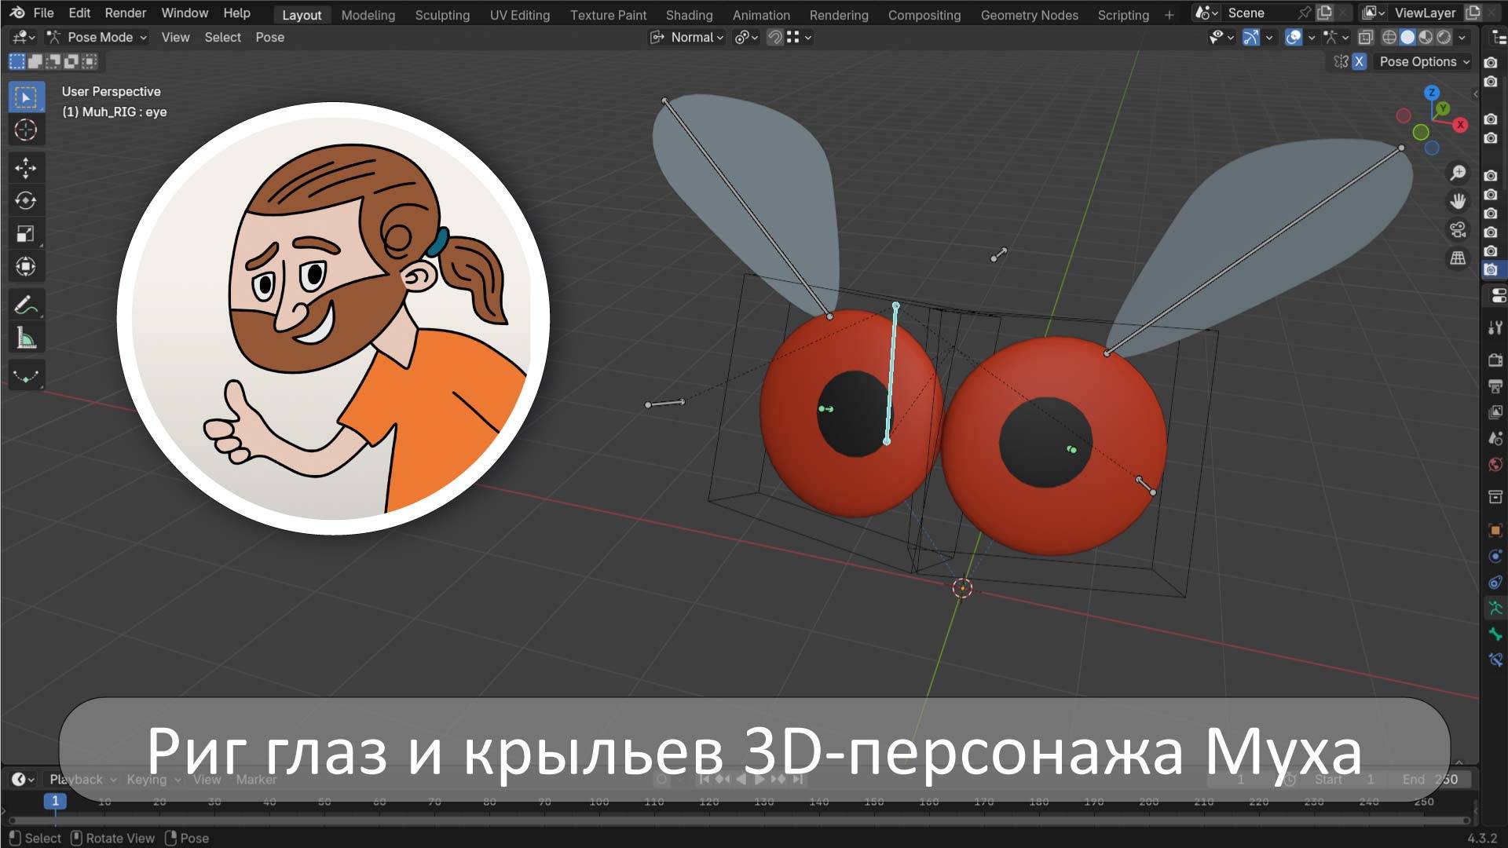Toggle X-axis pose mirroring
The image size is (1508, 848).
[x=1358, y=62]
